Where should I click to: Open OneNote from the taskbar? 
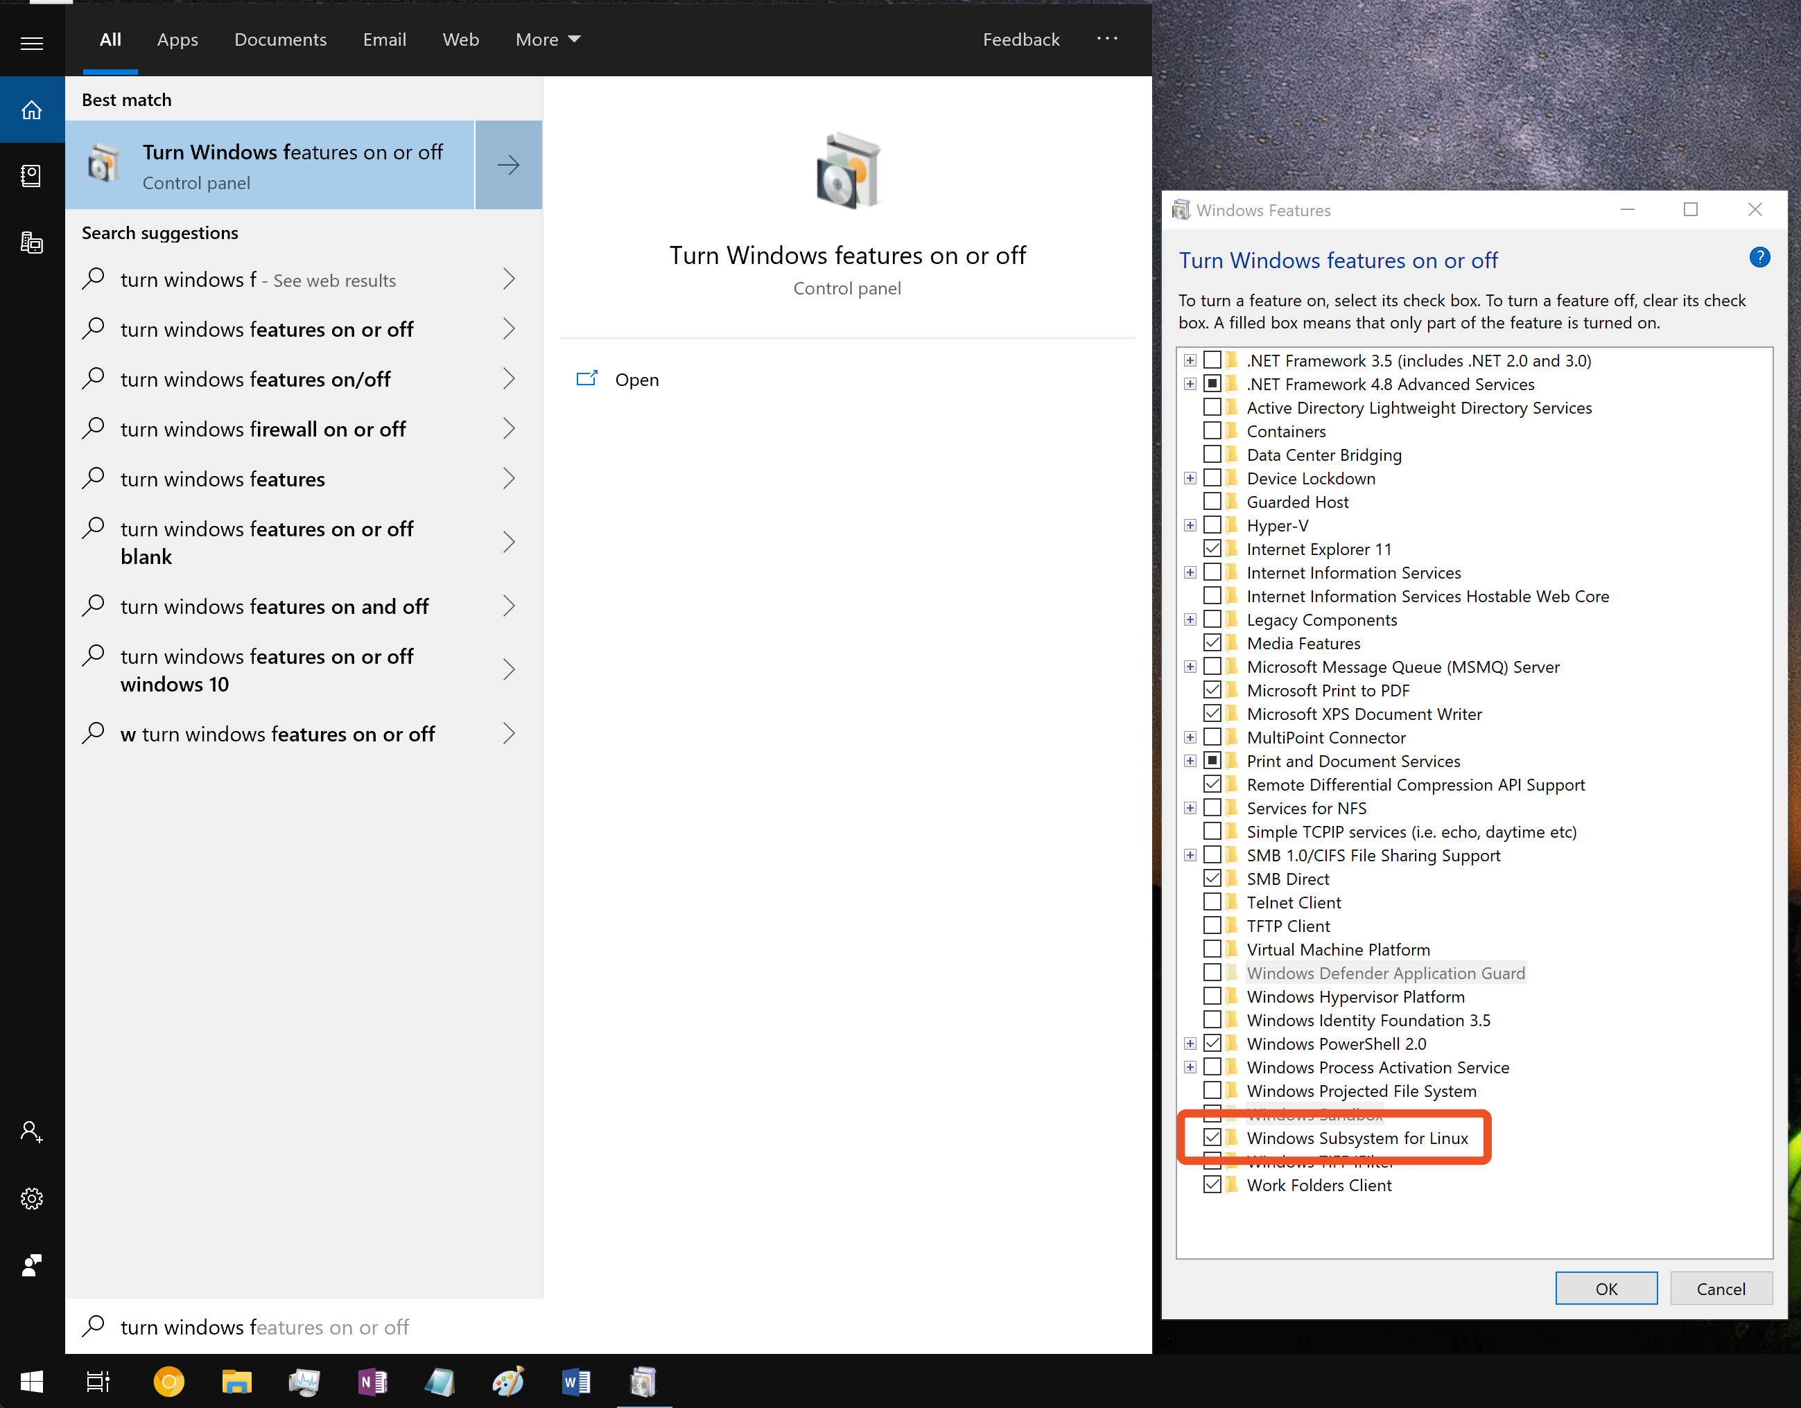tap(372, 1381)
